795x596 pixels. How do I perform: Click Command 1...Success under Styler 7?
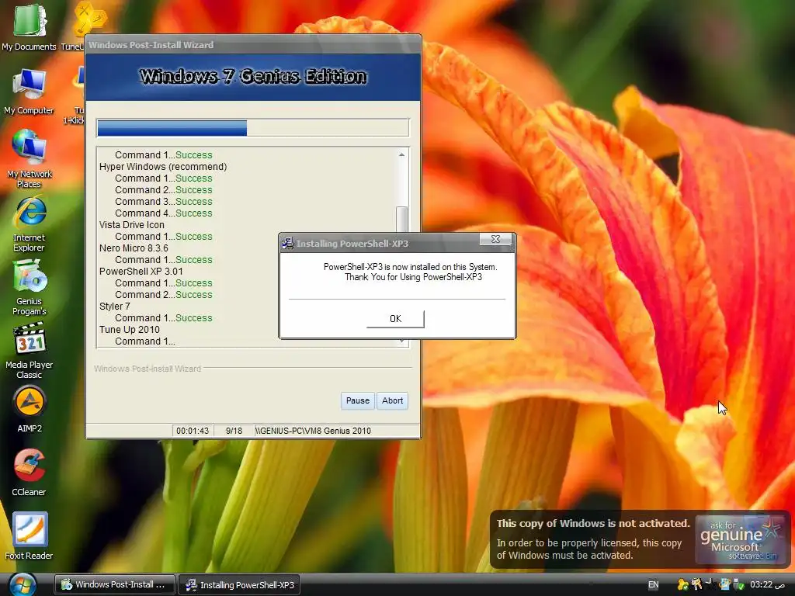[163, 317]
